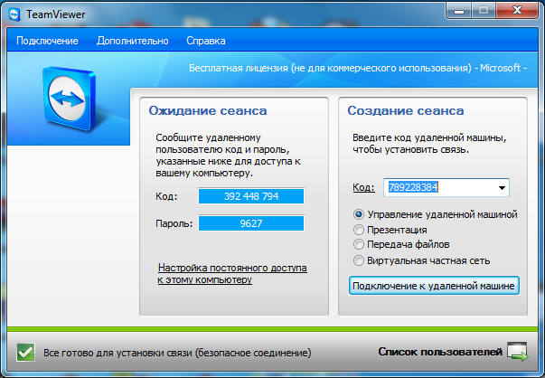Enable the Виртуальная частная сеть option
Viewport: 545px width, 378px height.
359,260
